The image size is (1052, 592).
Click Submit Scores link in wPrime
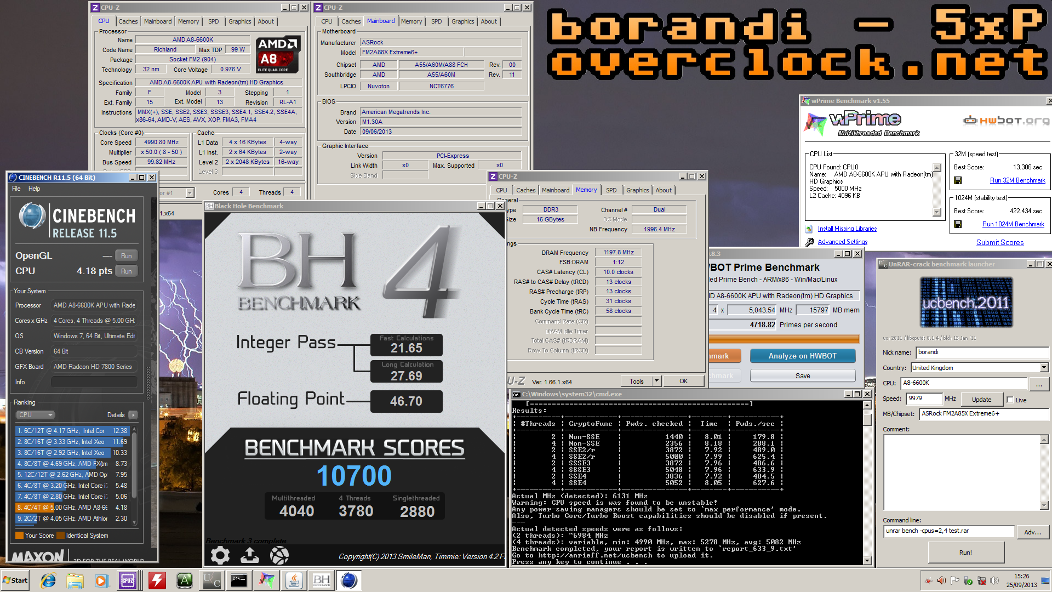pyautogui.click(x=1000, y=242)
